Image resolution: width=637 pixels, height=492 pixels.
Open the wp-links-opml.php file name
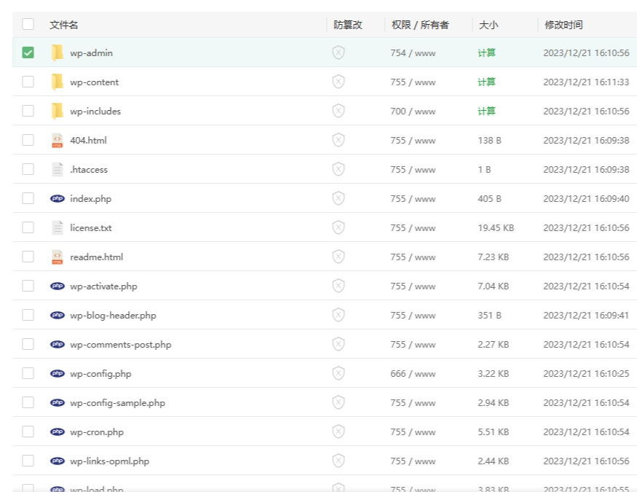click(x=110, y=461)
